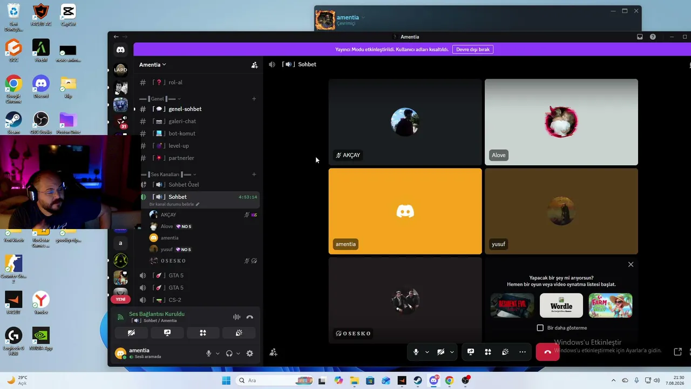
Task: Click the YENİ new mentions badge
Action: pos(120,299)
